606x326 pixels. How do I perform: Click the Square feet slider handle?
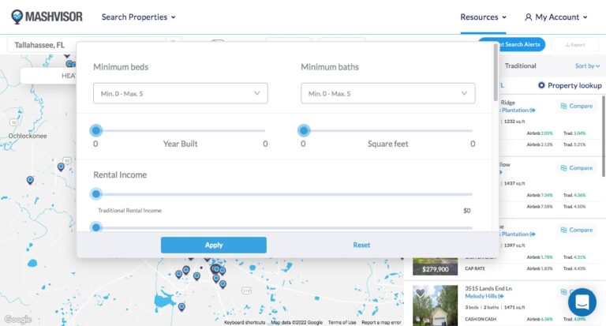coord(304,130)
